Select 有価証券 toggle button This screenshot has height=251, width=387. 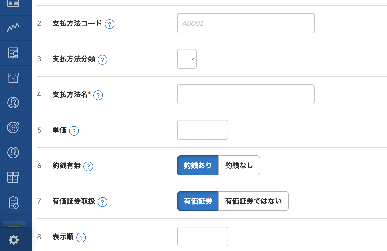click(x=198, y=201)
